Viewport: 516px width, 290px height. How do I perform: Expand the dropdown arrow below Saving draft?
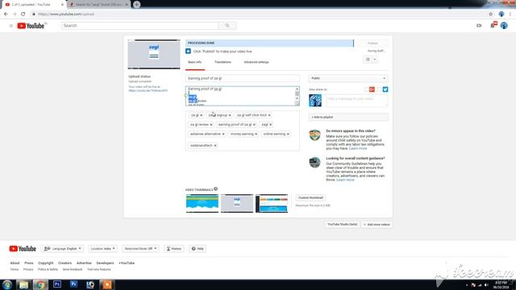(x=374, y=60)
